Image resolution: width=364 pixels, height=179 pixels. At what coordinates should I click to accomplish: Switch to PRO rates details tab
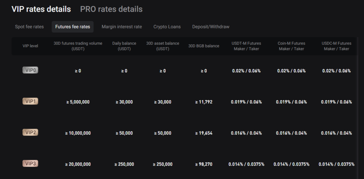pos(111,9)
